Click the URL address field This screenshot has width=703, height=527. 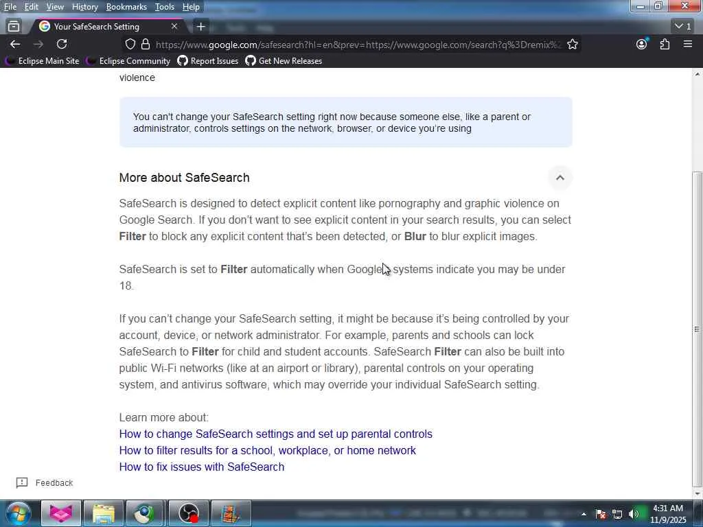358,45
